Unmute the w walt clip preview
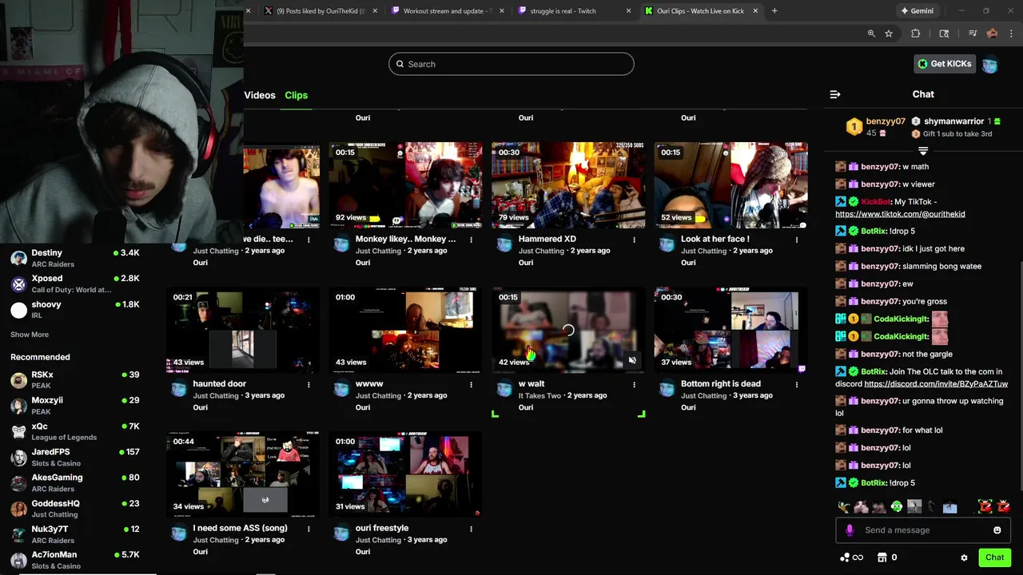 [x=632, y=360]
